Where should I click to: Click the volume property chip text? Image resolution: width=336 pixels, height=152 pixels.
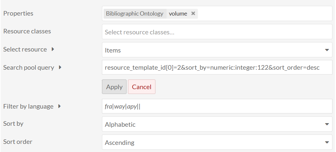[x=178, y=14]
